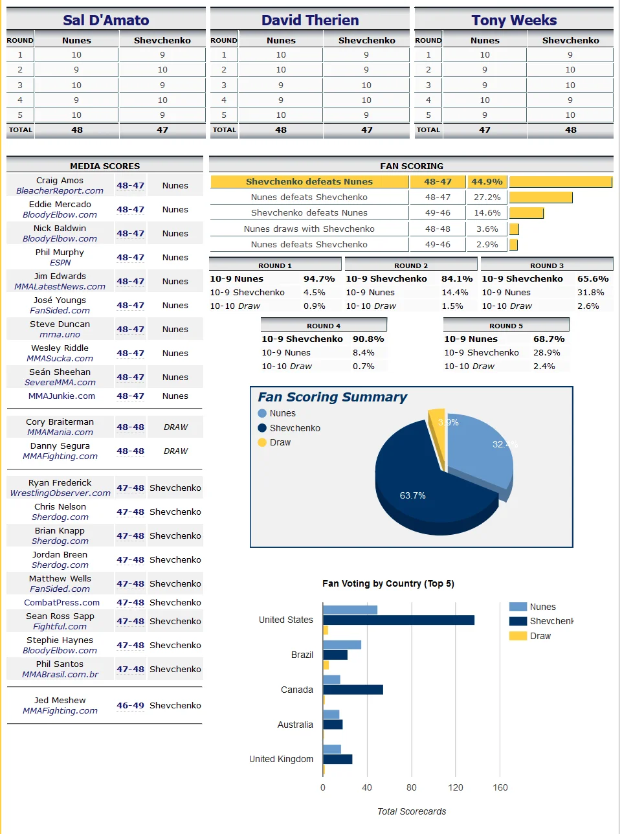Click United States Shevchenko bar
The width and height of the screenshot is (622, 834).
point(398,620)
